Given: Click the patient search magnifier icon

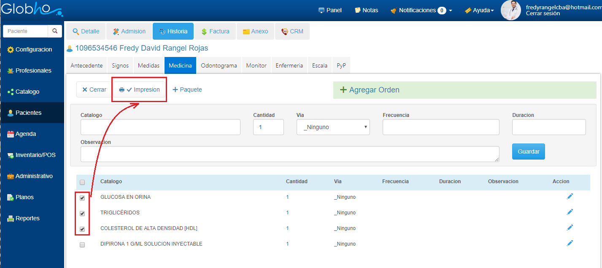Looking at the screenshot, I should point(55,31).
